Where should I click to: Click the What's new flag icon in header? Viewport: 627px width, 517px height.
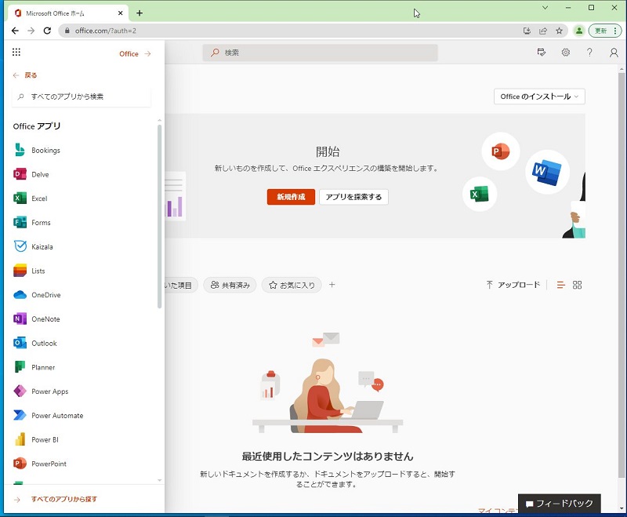542,53
